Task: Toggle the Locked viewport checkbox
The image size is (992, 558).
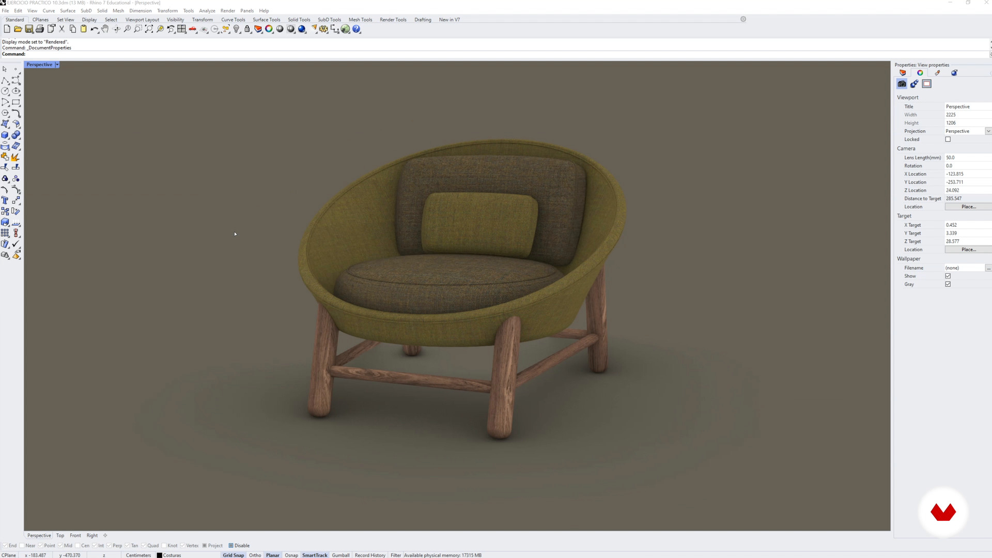Action: click(948, 139)
